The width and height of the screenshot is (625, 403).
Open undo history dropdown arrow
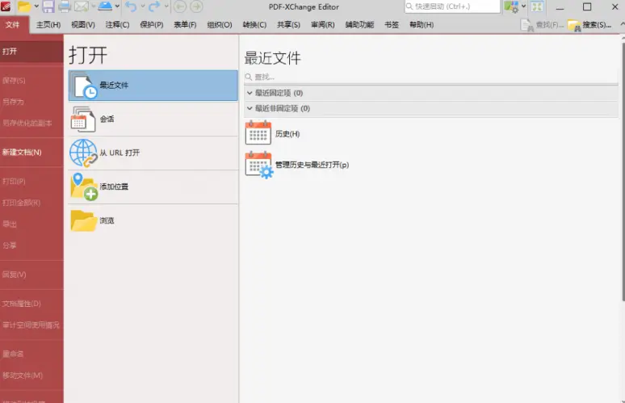[x=143, y=6]
